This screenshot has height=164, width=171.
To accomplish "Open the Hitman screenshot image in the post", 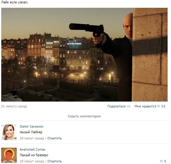I will point(84,55).
